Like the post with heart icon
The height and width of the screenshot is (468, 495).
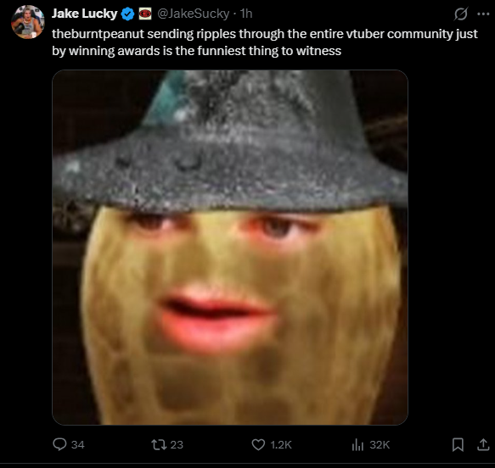pos(258,444)
